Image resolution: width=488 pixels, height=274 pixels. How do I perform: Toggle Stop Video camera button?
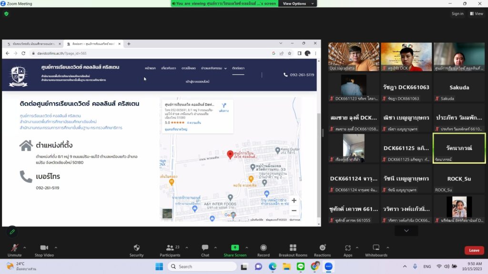pyautogui.click(x=44, y=248)
